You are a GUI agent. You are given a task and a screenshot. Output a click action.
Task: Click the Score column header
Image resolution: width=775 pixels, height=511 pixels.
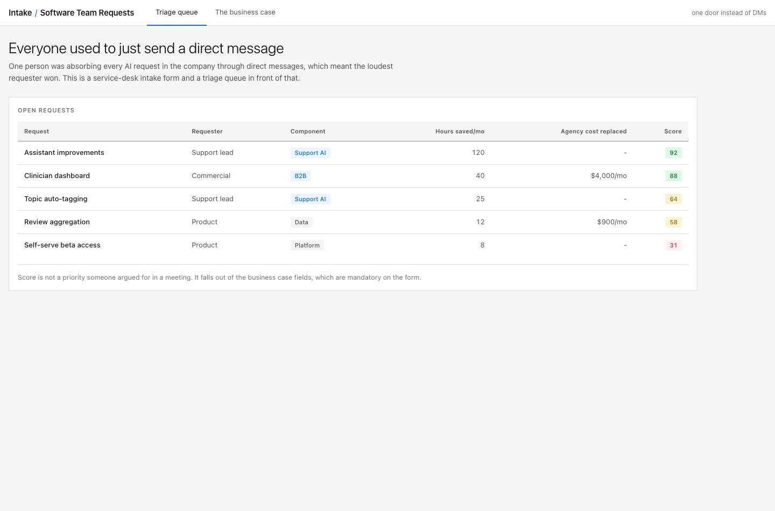click(673, 131)
